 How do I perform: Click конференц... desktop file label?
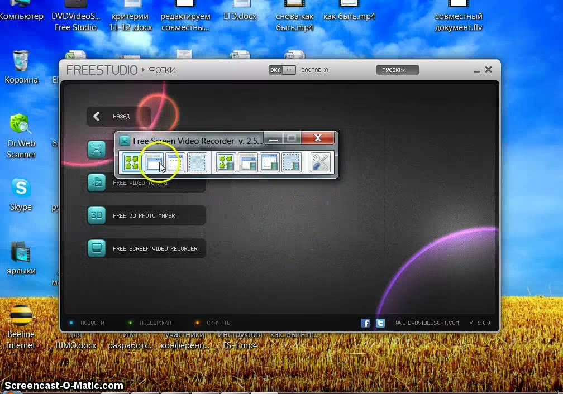[x=185, y=345]
